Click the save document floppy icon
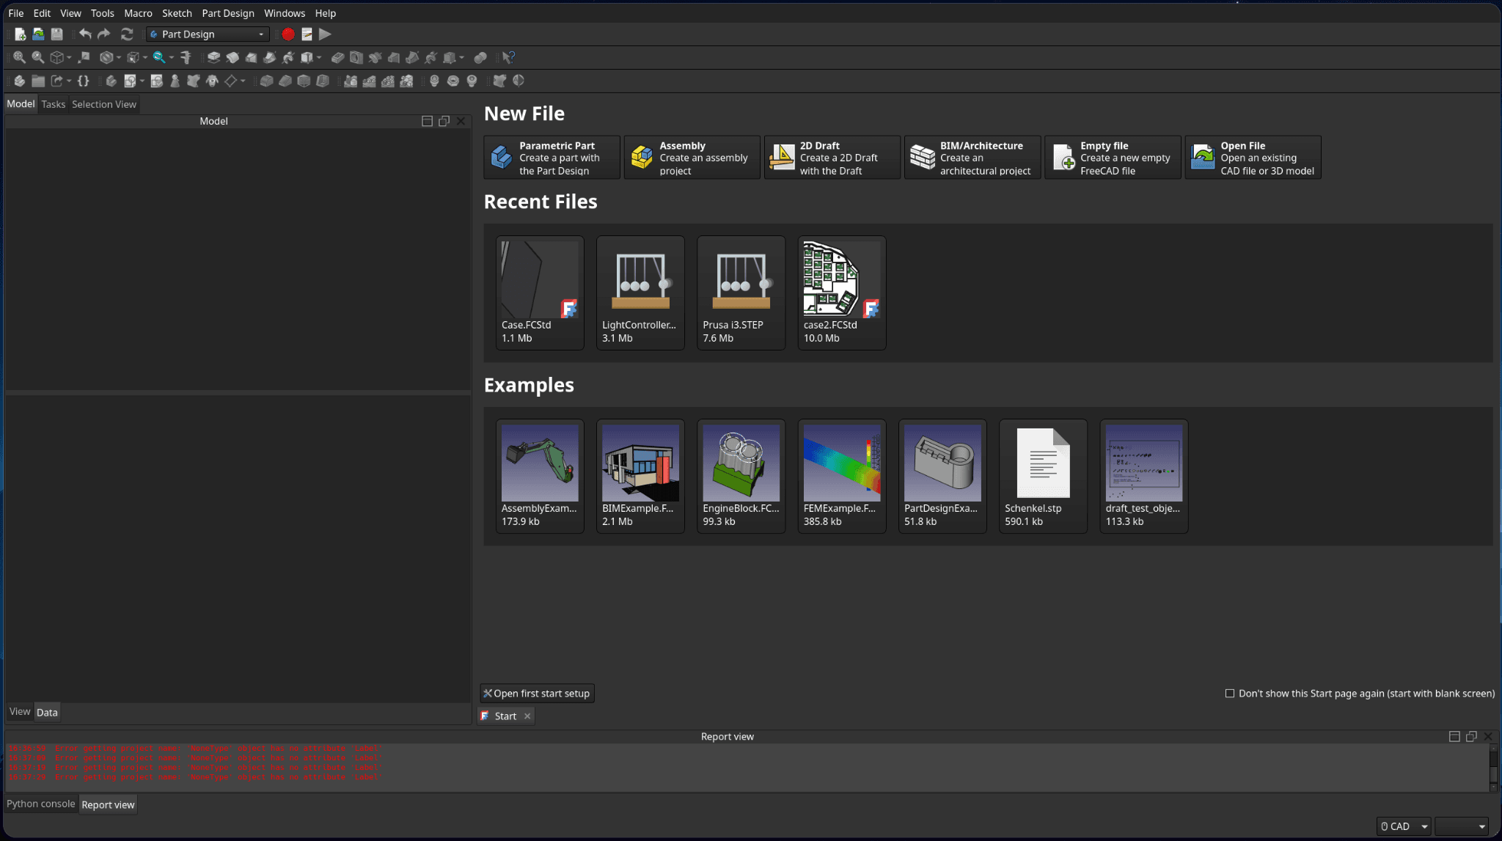The width and height of the screenshot is (1502, 841). point(56,34)
